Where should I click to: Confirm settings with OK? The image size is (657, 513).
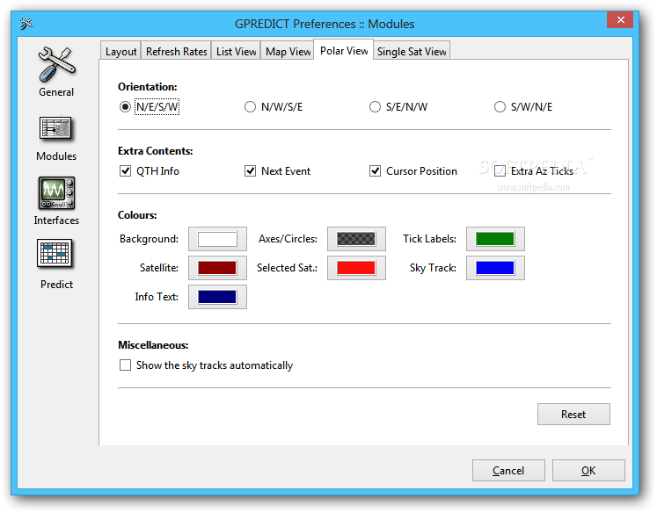point(588,471)
